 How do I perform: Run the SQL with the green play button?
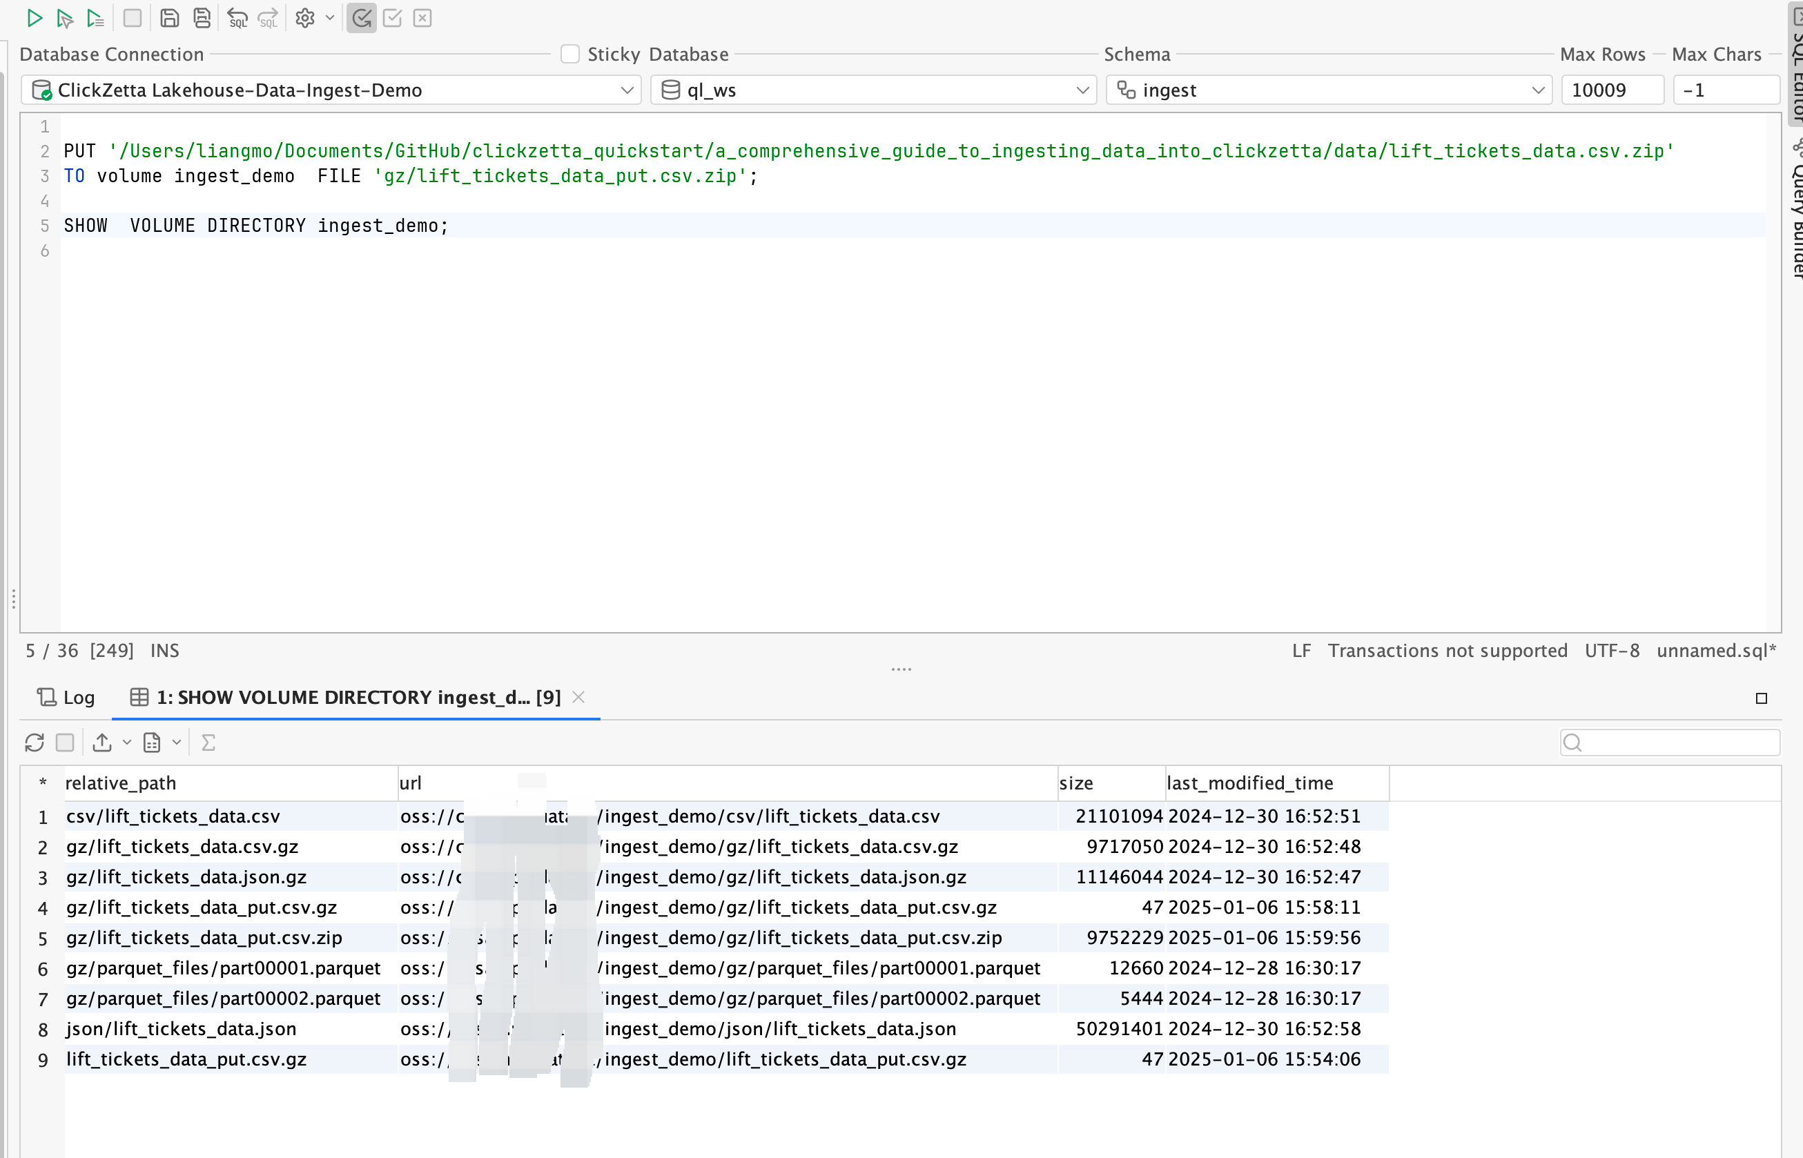tap(34, 18)
